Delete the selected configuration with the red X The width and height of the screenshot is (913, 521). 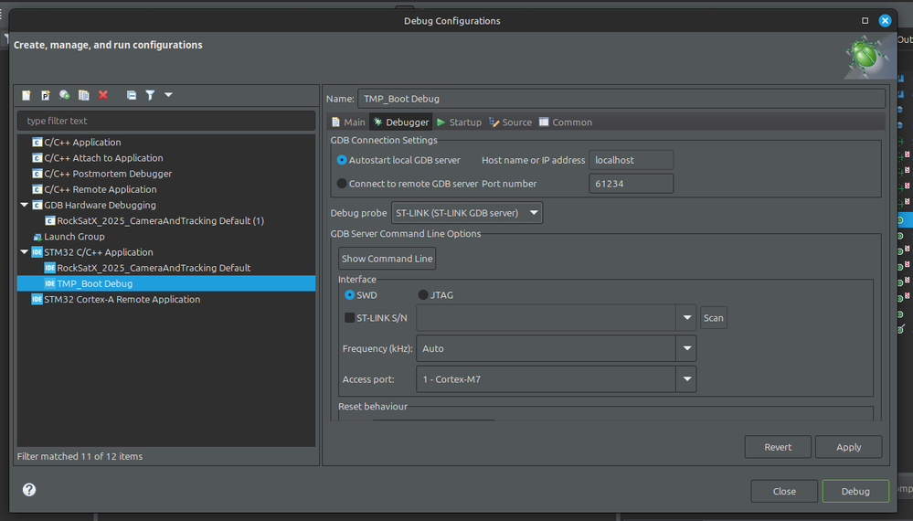[x=103, y=95]
